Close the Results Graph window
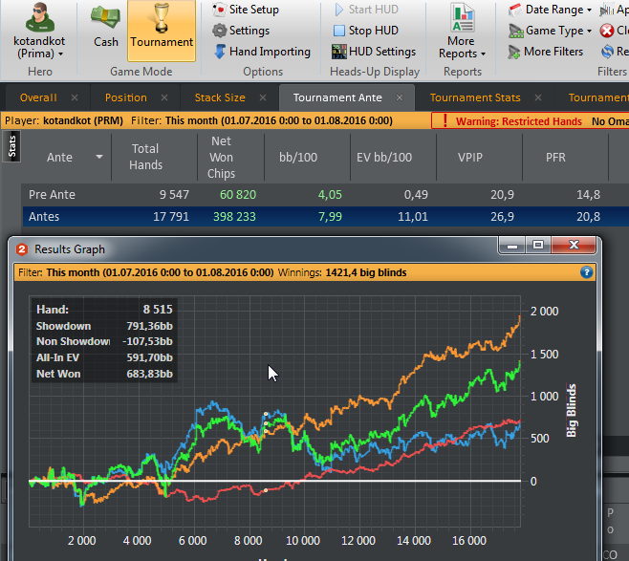This screenshot has width=629, height=561. [x=574, y=245]
